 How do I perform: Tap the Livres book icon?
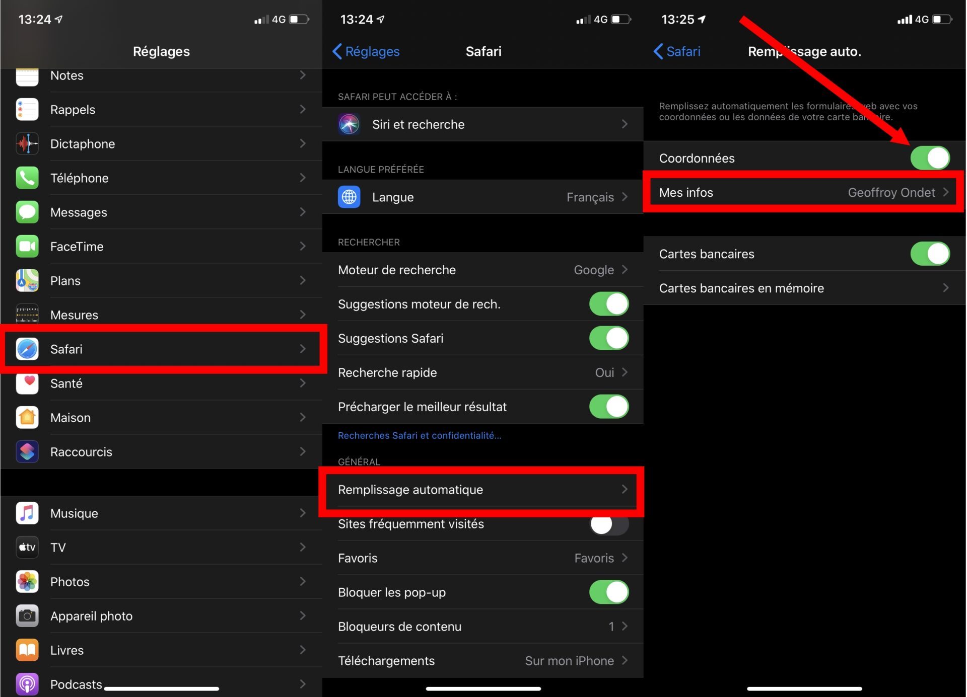click(27, 650)
